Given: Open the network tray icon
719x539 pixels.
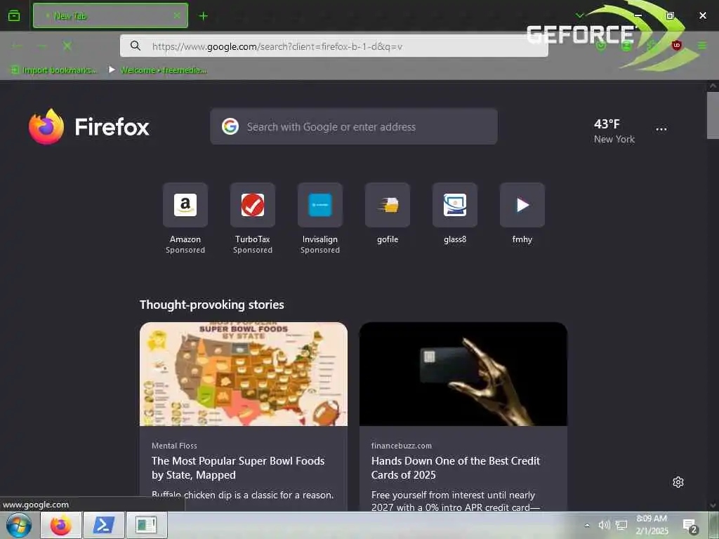Looking at the screenshot, I should click(x=621, y=525).
